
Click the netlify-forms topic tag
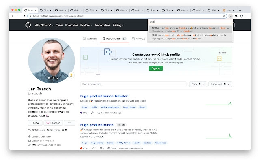point(123,143)
